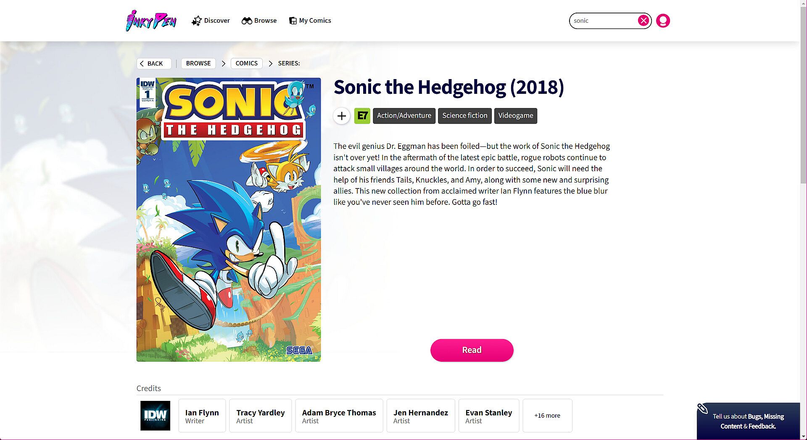This screenshot has height=440, width=807.
Task: Select the BROWSE breadcrumb
Action: coord(198,64)
